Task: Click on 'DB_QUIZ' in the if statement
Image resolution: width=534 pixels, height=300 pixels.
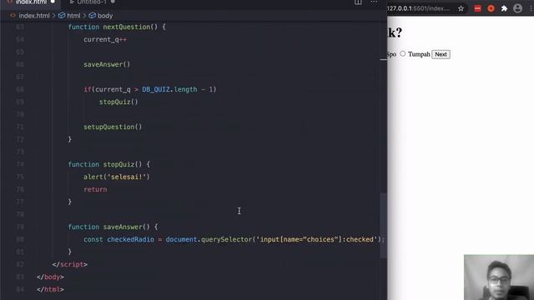Action: coord(156,89)
